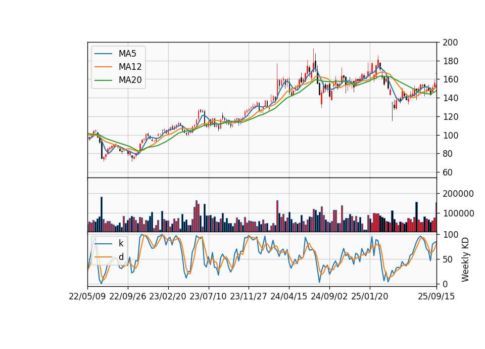Click the 80 price axis label

click(x=448, y=154)
